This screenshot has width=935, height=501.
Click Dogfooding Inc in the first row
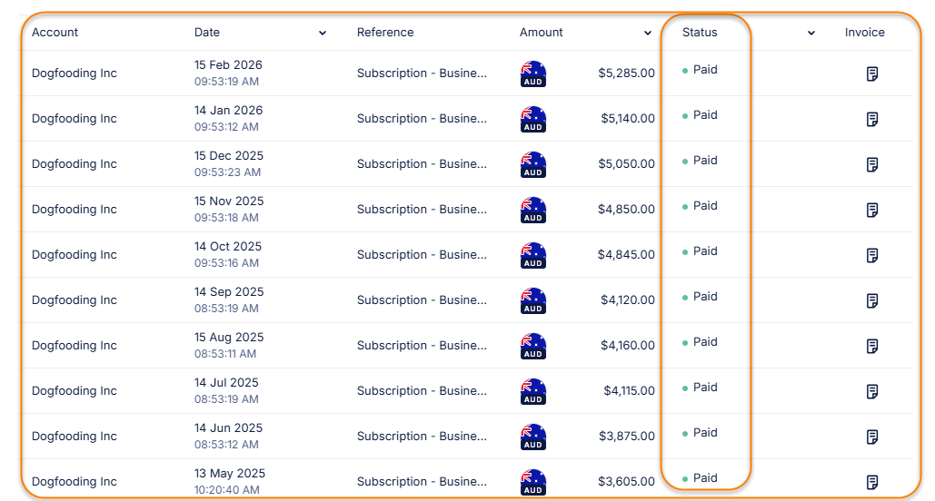pos(75,74)
